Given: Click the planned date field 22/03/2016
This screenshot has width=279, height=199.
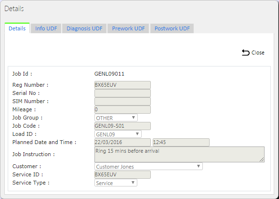Looking at the screenshot, I should 122,143.
